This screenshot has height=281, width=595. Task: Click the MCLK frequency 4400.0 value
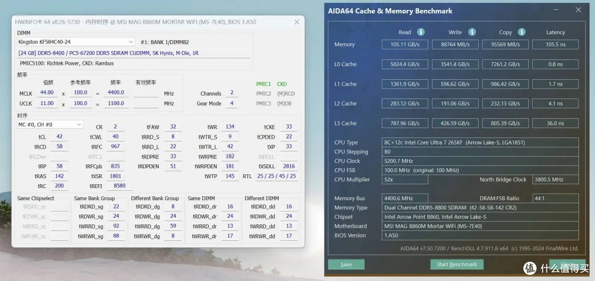116,93
